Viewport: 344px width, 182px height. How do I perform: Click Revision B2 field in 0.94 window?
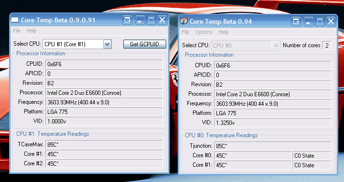point(273,84)
